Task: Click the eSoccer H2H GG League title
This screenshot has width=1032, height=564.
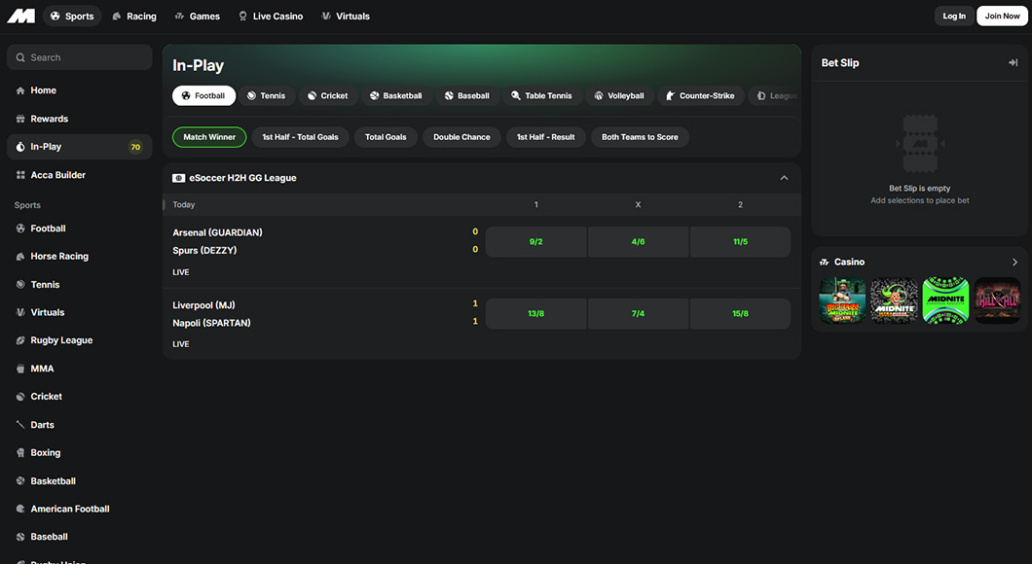Action: point(242,178)
